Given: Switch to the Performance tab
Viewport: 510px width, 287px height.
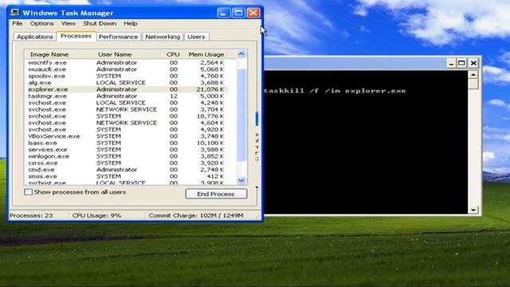Looking at the screenshot, I should click(x=119, y=37).
